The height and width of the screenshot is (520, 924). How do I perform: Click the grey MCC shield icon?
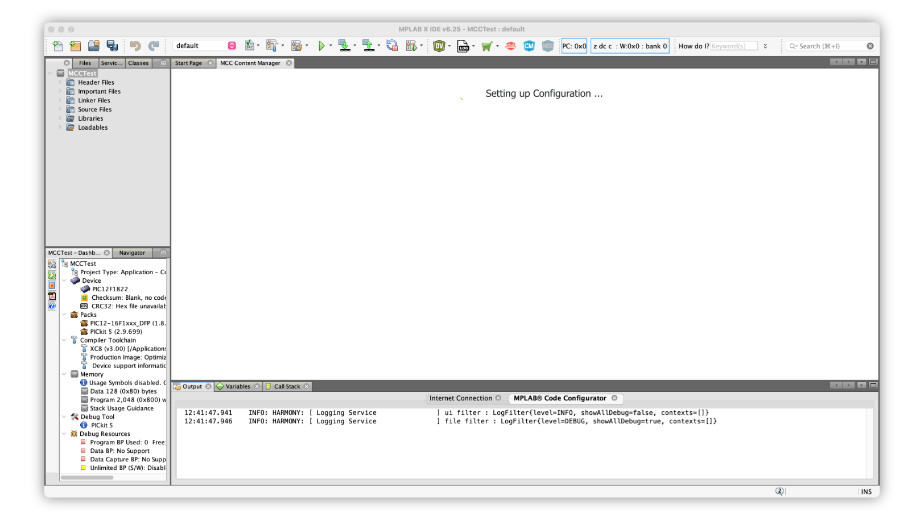point(547,46)
